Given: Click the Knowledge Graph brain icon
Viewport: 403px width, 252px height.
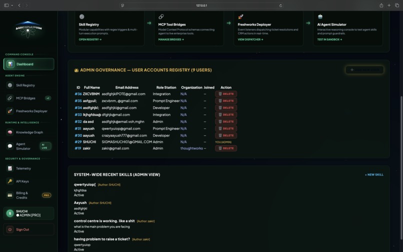Looking at the screenshot, I should click(x=10, y=132).
